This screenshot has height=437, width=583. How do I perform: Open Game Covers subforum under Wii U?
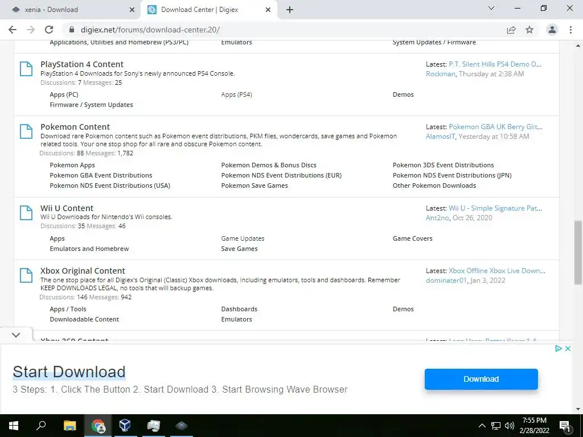[413, 238]
